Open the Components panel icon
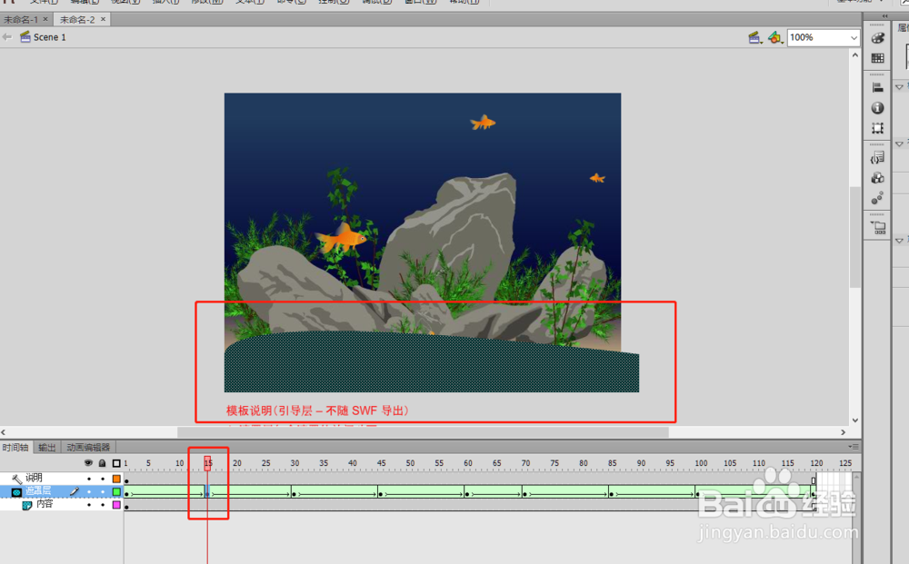The width and height of the screenshot is (909, 564). pyautogui.click(x=878, y=178)
